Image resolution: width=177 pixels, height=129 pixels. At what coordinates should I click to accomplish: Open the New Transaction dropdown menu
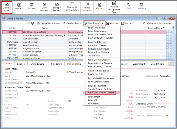(94, 23)
